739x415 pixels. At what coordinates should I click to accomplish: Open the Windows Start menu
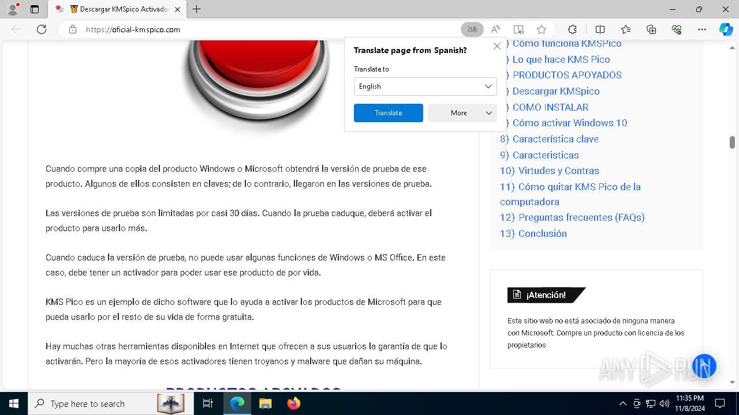coord(13,403)
